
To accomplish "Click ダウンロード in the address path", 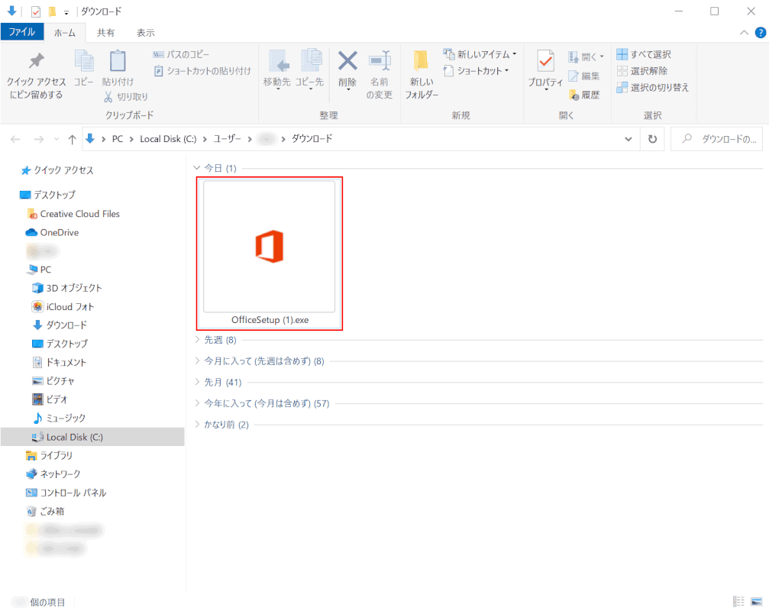I will coord(312,139).
